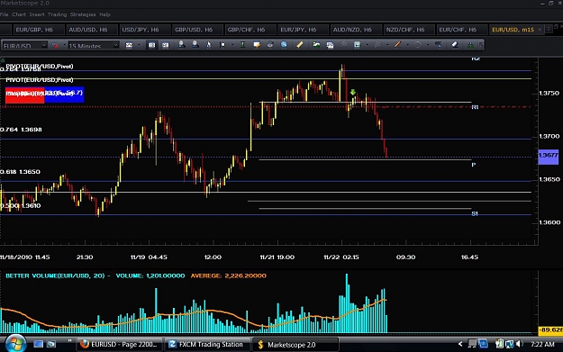
Task: Click the second person icon in the toolbar
Action: [x=195, y=45]
